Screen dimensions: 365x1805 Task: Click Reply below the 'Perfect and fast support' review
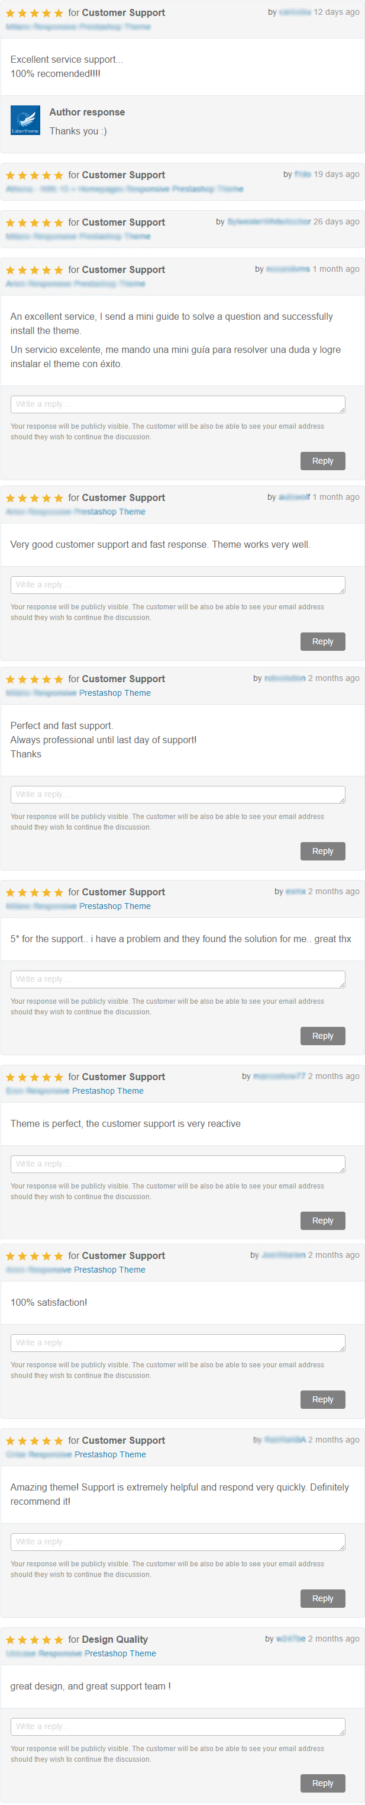(x=322, y=852)
